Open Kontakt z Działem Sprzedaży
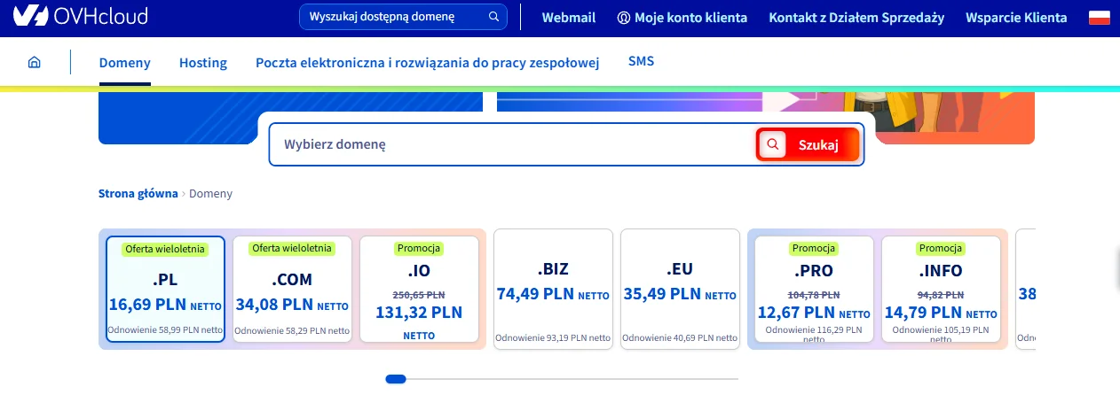This screenshot has height=418, width=1120. click(x=856, y=17)
